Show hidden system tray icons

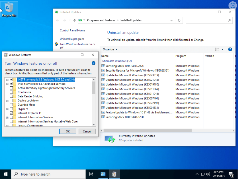[x=197, y=174]
